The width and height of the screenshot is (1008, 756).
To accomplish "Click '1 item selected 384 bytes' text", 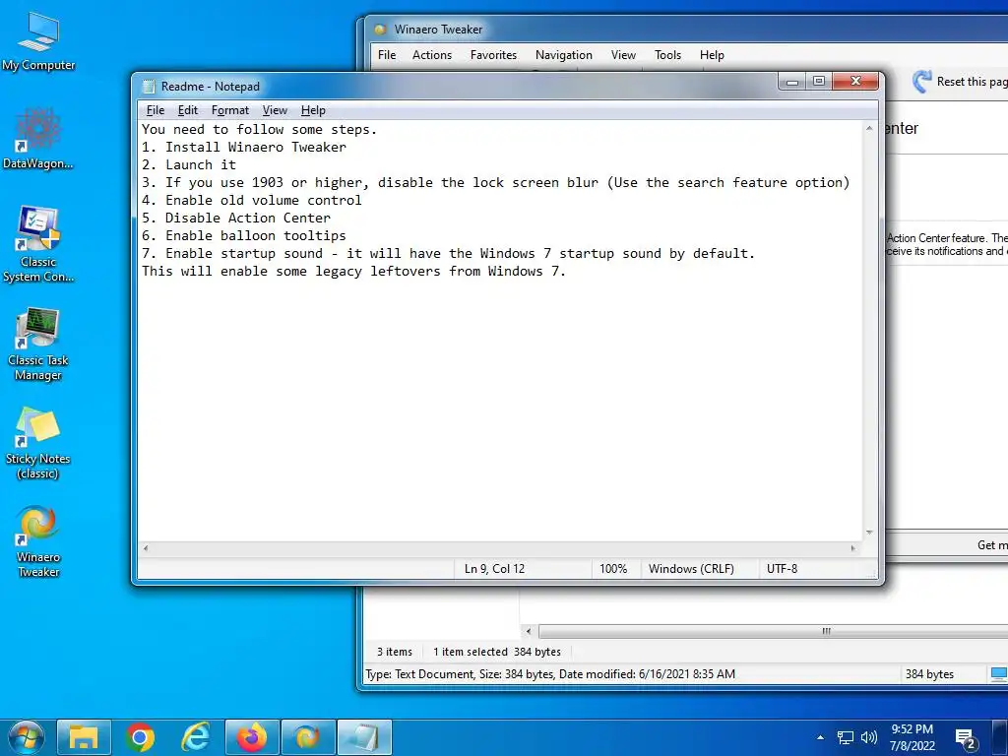I will pyautogui.click(x=497, y=652).
